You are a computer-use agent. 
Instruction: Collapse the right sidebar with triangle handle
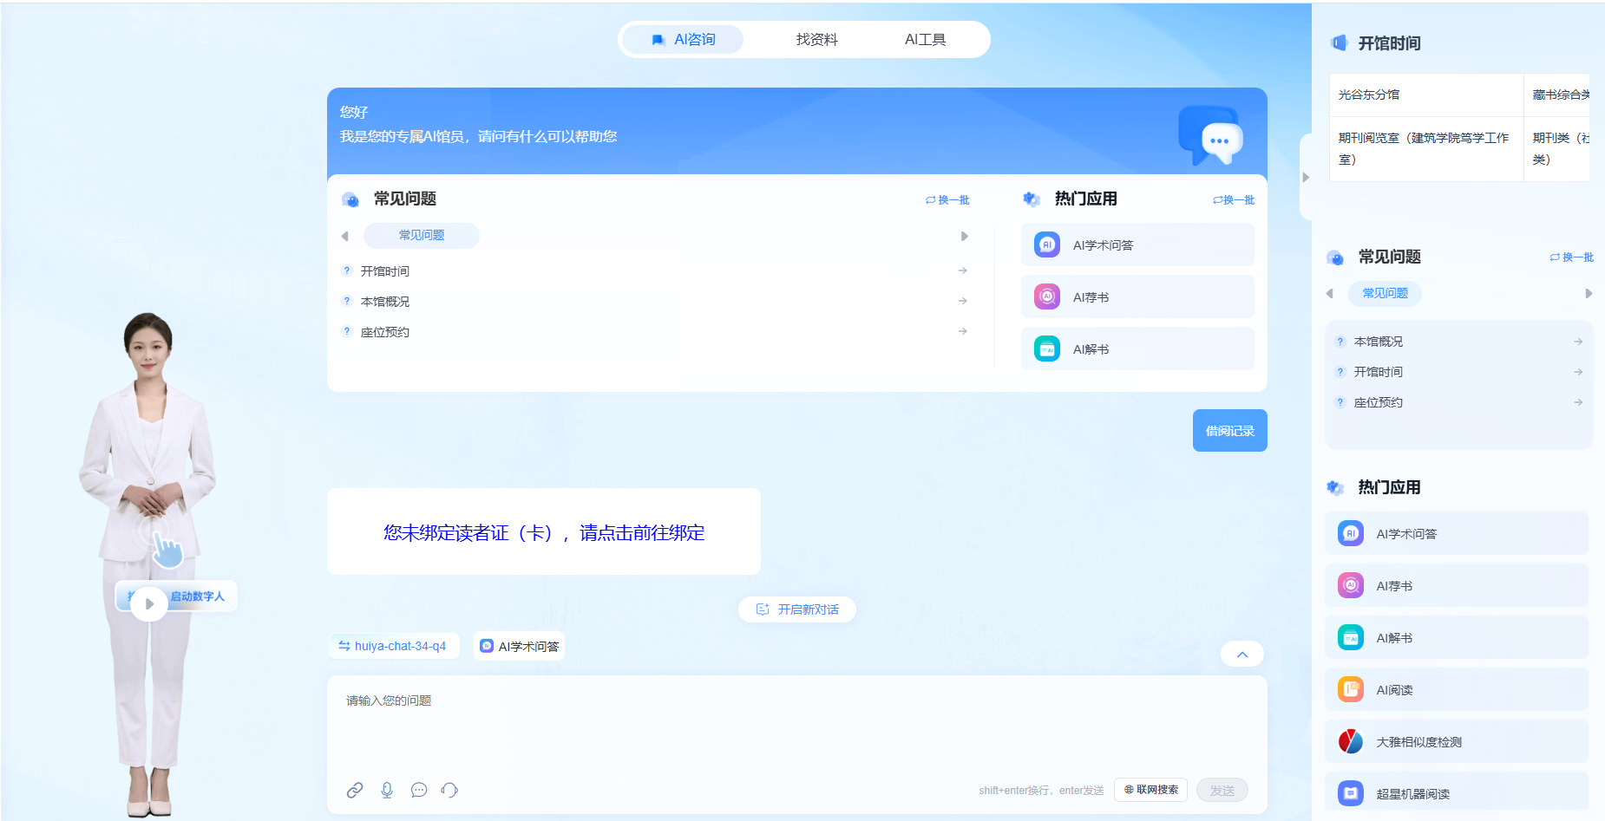click(1306, 178)
